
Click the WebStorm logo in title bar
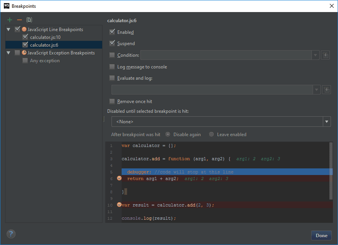(7, 6)
